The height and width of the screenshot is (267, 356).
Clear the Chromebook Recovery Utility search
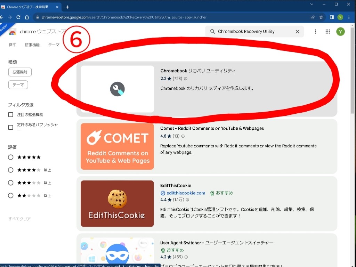point(298,32)
